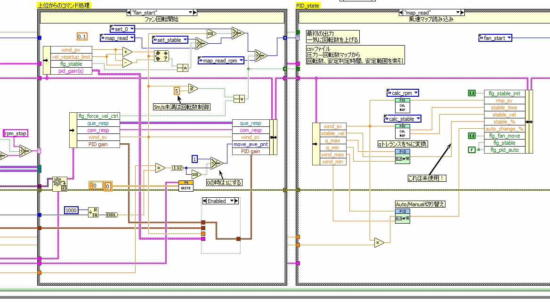Show previous subdiagram of Enabled structure
The image size is (550, 303).
click(204, 201)
